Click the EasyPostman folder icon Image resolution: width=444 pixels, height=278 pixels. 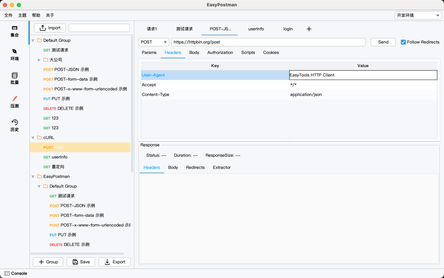(x=40, y=177)
